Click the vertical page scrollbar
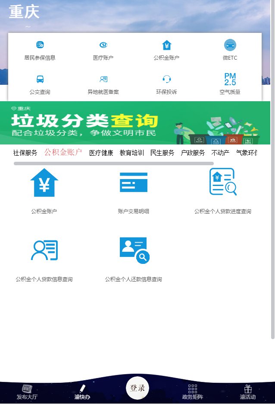Image resolution: width=275 pixels, height=404 pixels. click(273, 170)
